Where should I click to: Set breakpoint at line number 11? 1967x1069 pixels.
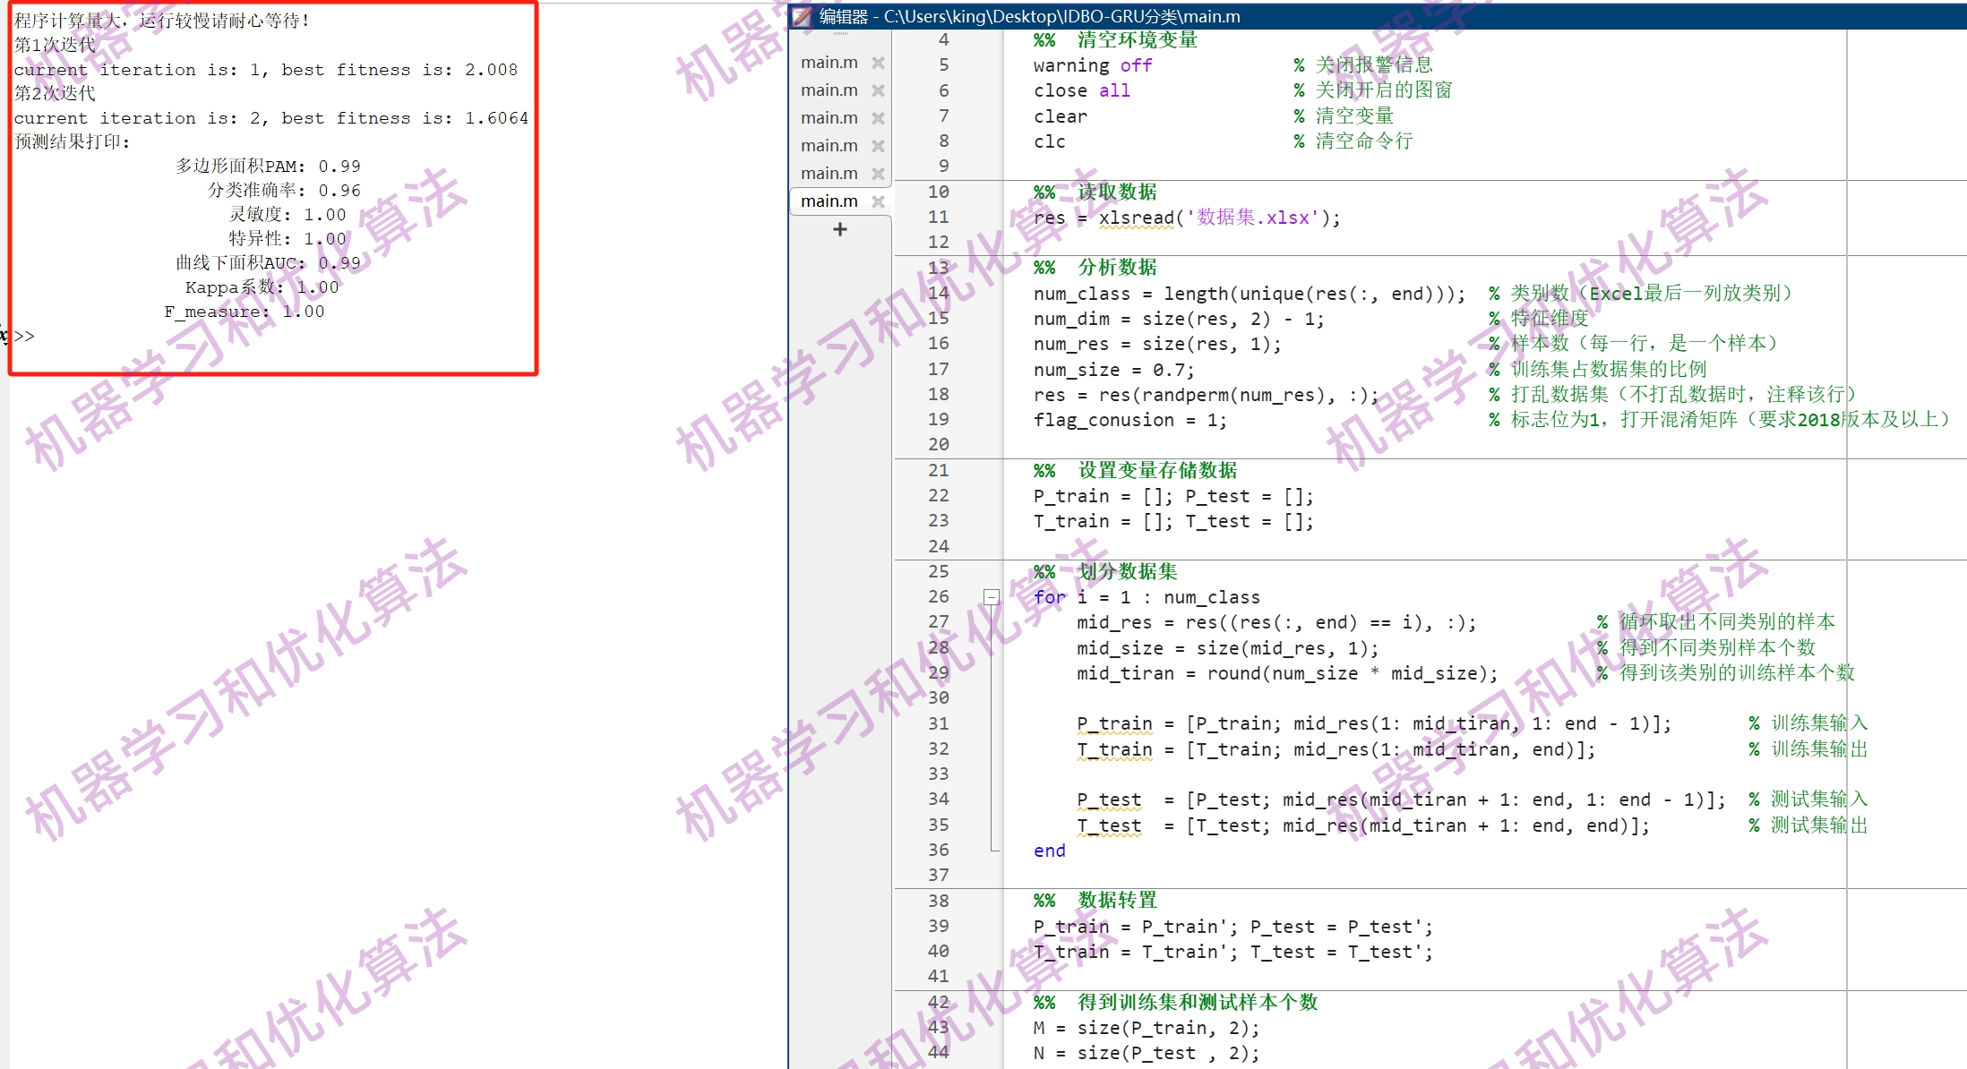[938, 218]
